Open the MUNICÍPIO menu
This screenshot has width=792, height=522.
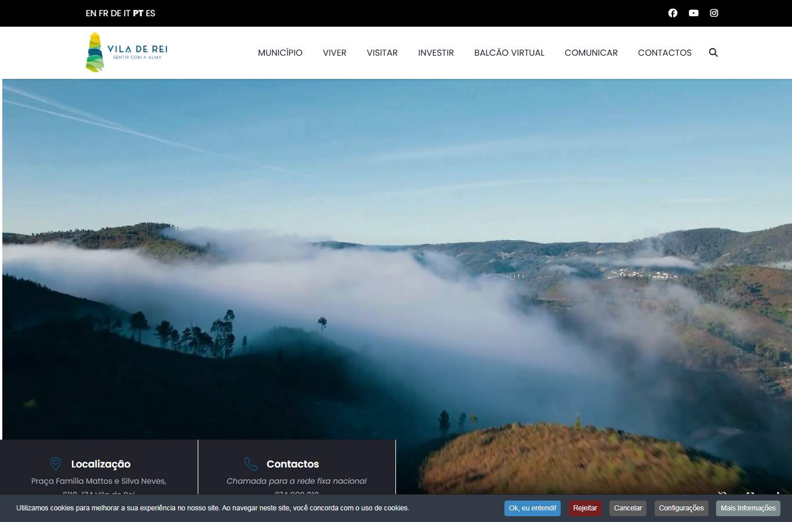pos(280,52)
